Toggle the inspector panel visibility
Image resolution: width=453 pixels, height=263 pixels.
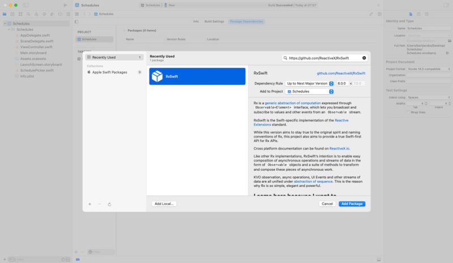click(446, 5)
